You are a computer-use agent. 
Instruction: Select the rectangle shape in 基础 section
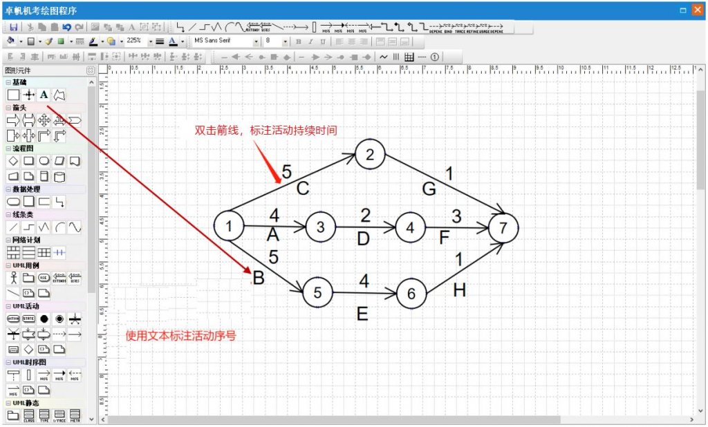click(x=14, y=95)
